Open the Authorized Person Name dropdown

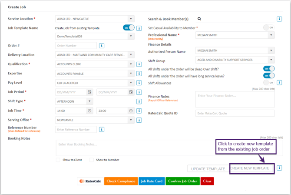(x=235, y=50)
